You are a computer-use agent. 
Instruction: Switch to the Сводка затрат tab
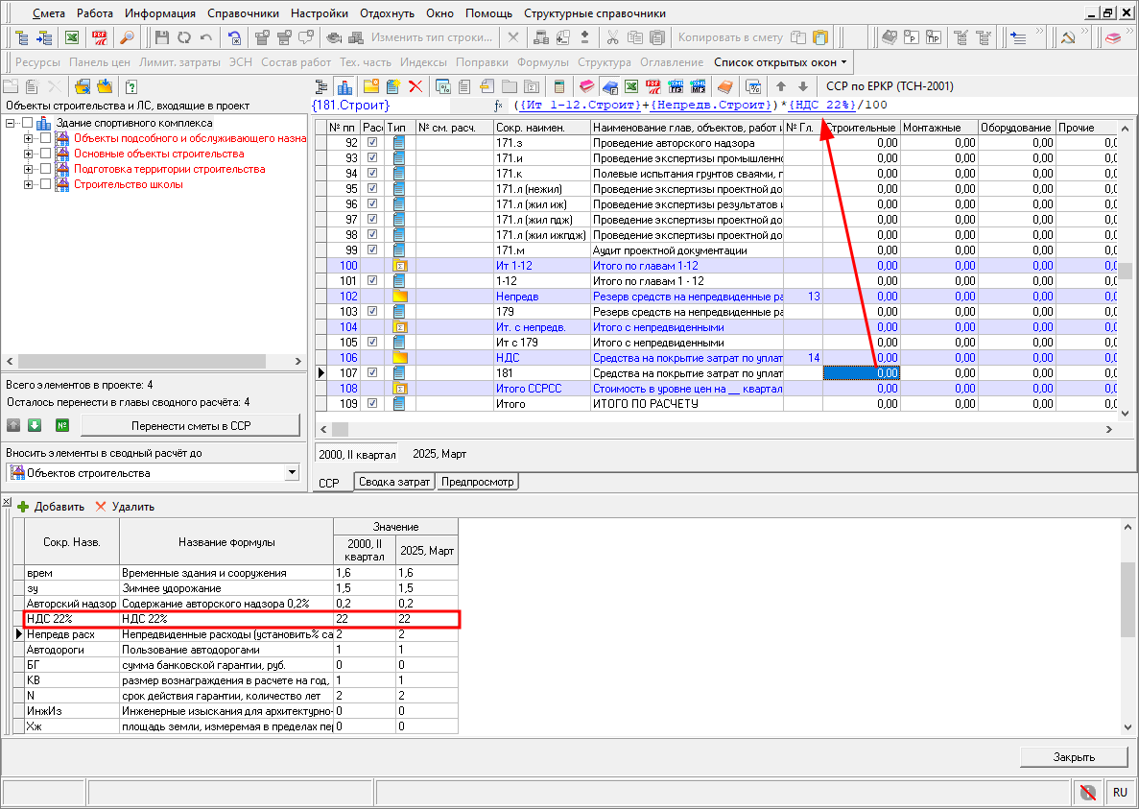tap(394, 482)
